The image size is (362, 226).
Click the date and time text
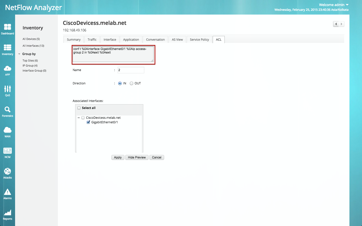pos(311,10)
